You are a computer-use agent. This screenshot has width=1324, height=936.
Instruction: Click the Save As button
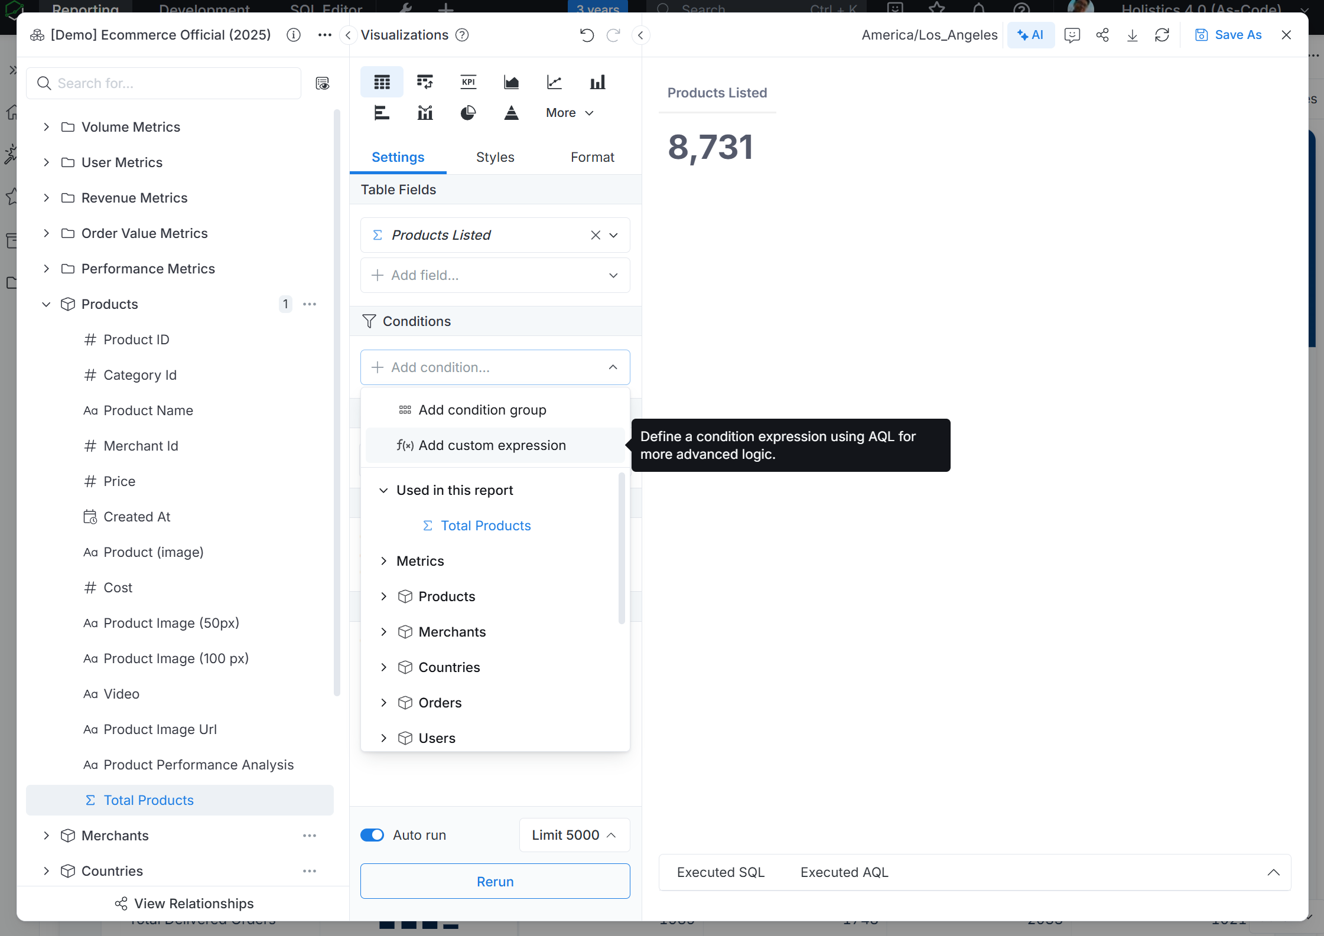pyautogui.click(x=1229, y=35)
